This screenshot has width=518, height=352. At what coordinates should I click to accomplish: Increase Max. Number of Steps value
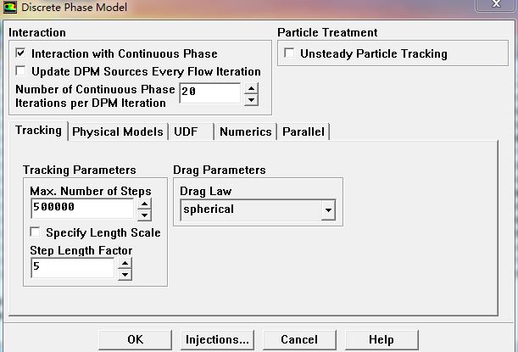pyautogui.click(x=145, y=204)
